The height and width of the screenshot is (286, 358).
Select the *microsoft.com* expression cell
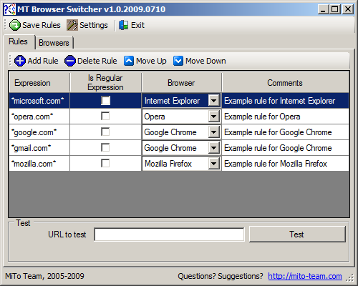39,101
